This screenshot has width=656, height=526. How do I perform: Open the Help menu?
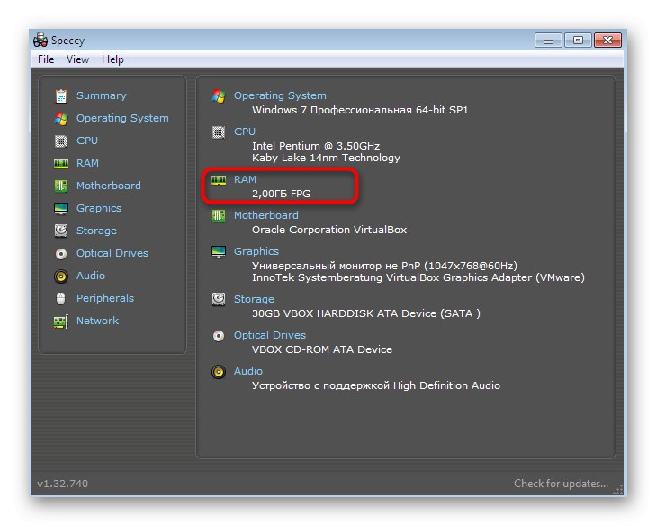(112, 59)
